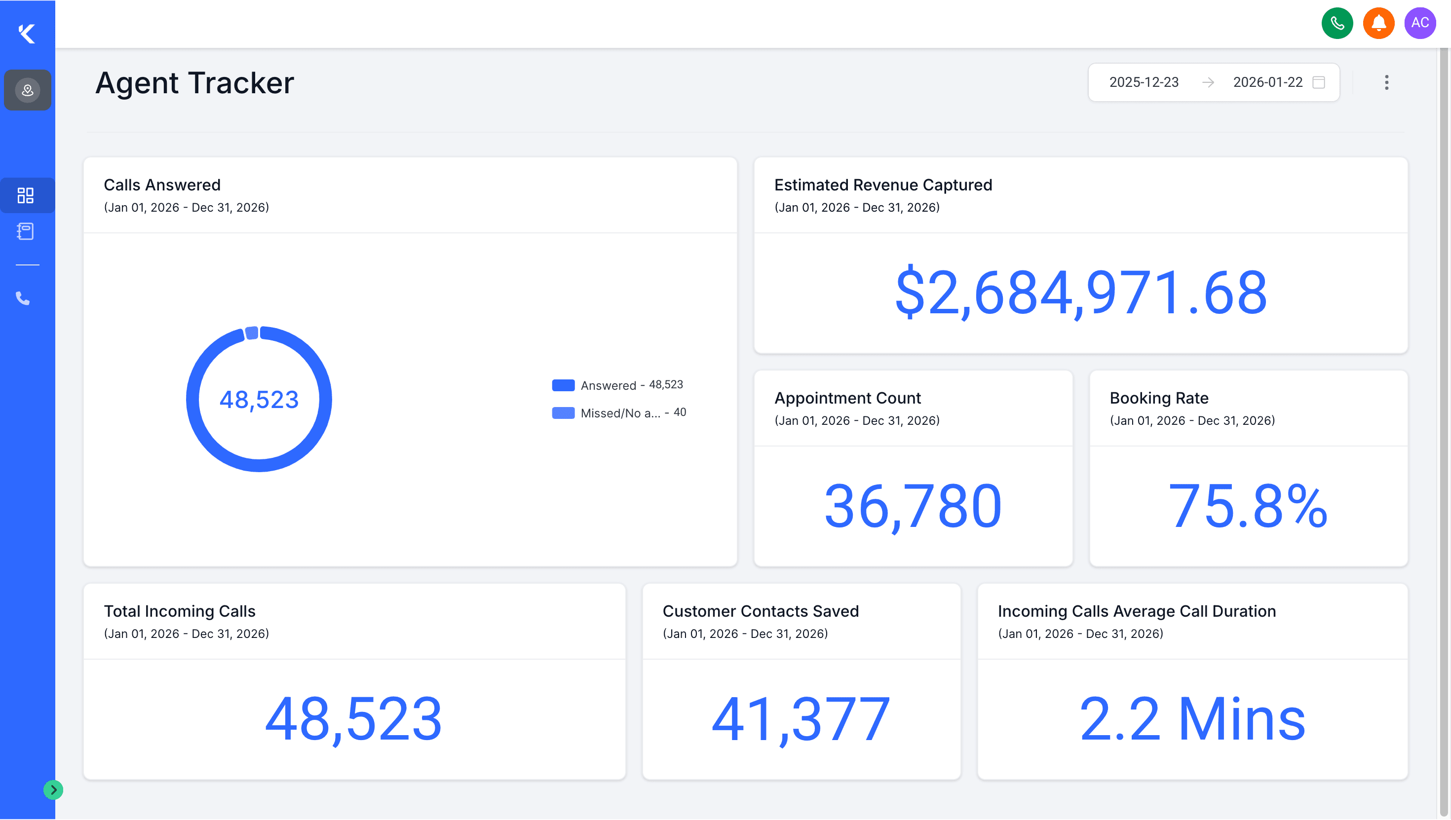Screen dimensions: 1451x820
Task: Open the three-dot dashboard options menu
Action: (1386, 82)
